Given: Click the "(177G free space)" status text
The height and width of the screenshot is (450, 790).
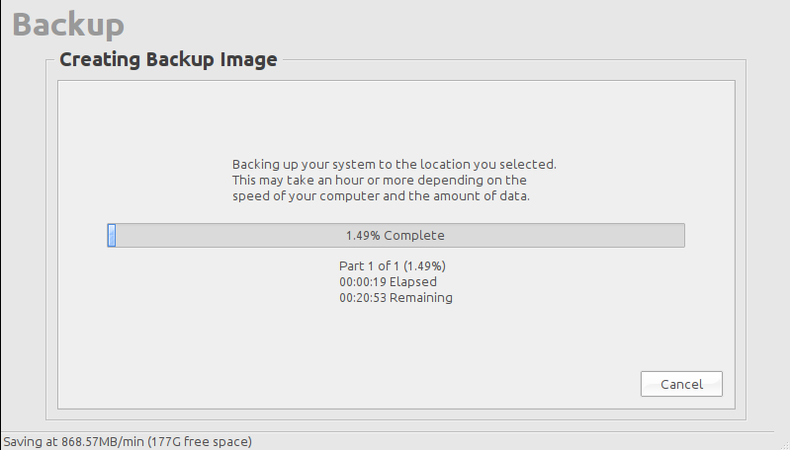Looking at the screenshot, I should [200, 441].
